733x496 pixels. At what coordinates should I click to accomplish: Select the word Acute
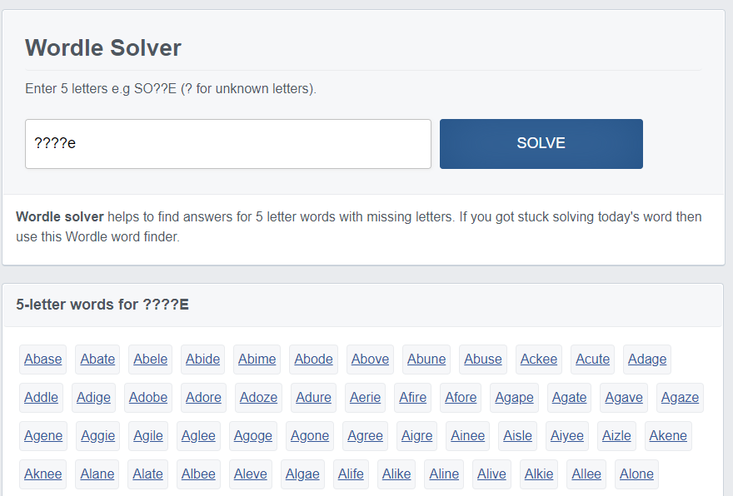coord(592,359)
